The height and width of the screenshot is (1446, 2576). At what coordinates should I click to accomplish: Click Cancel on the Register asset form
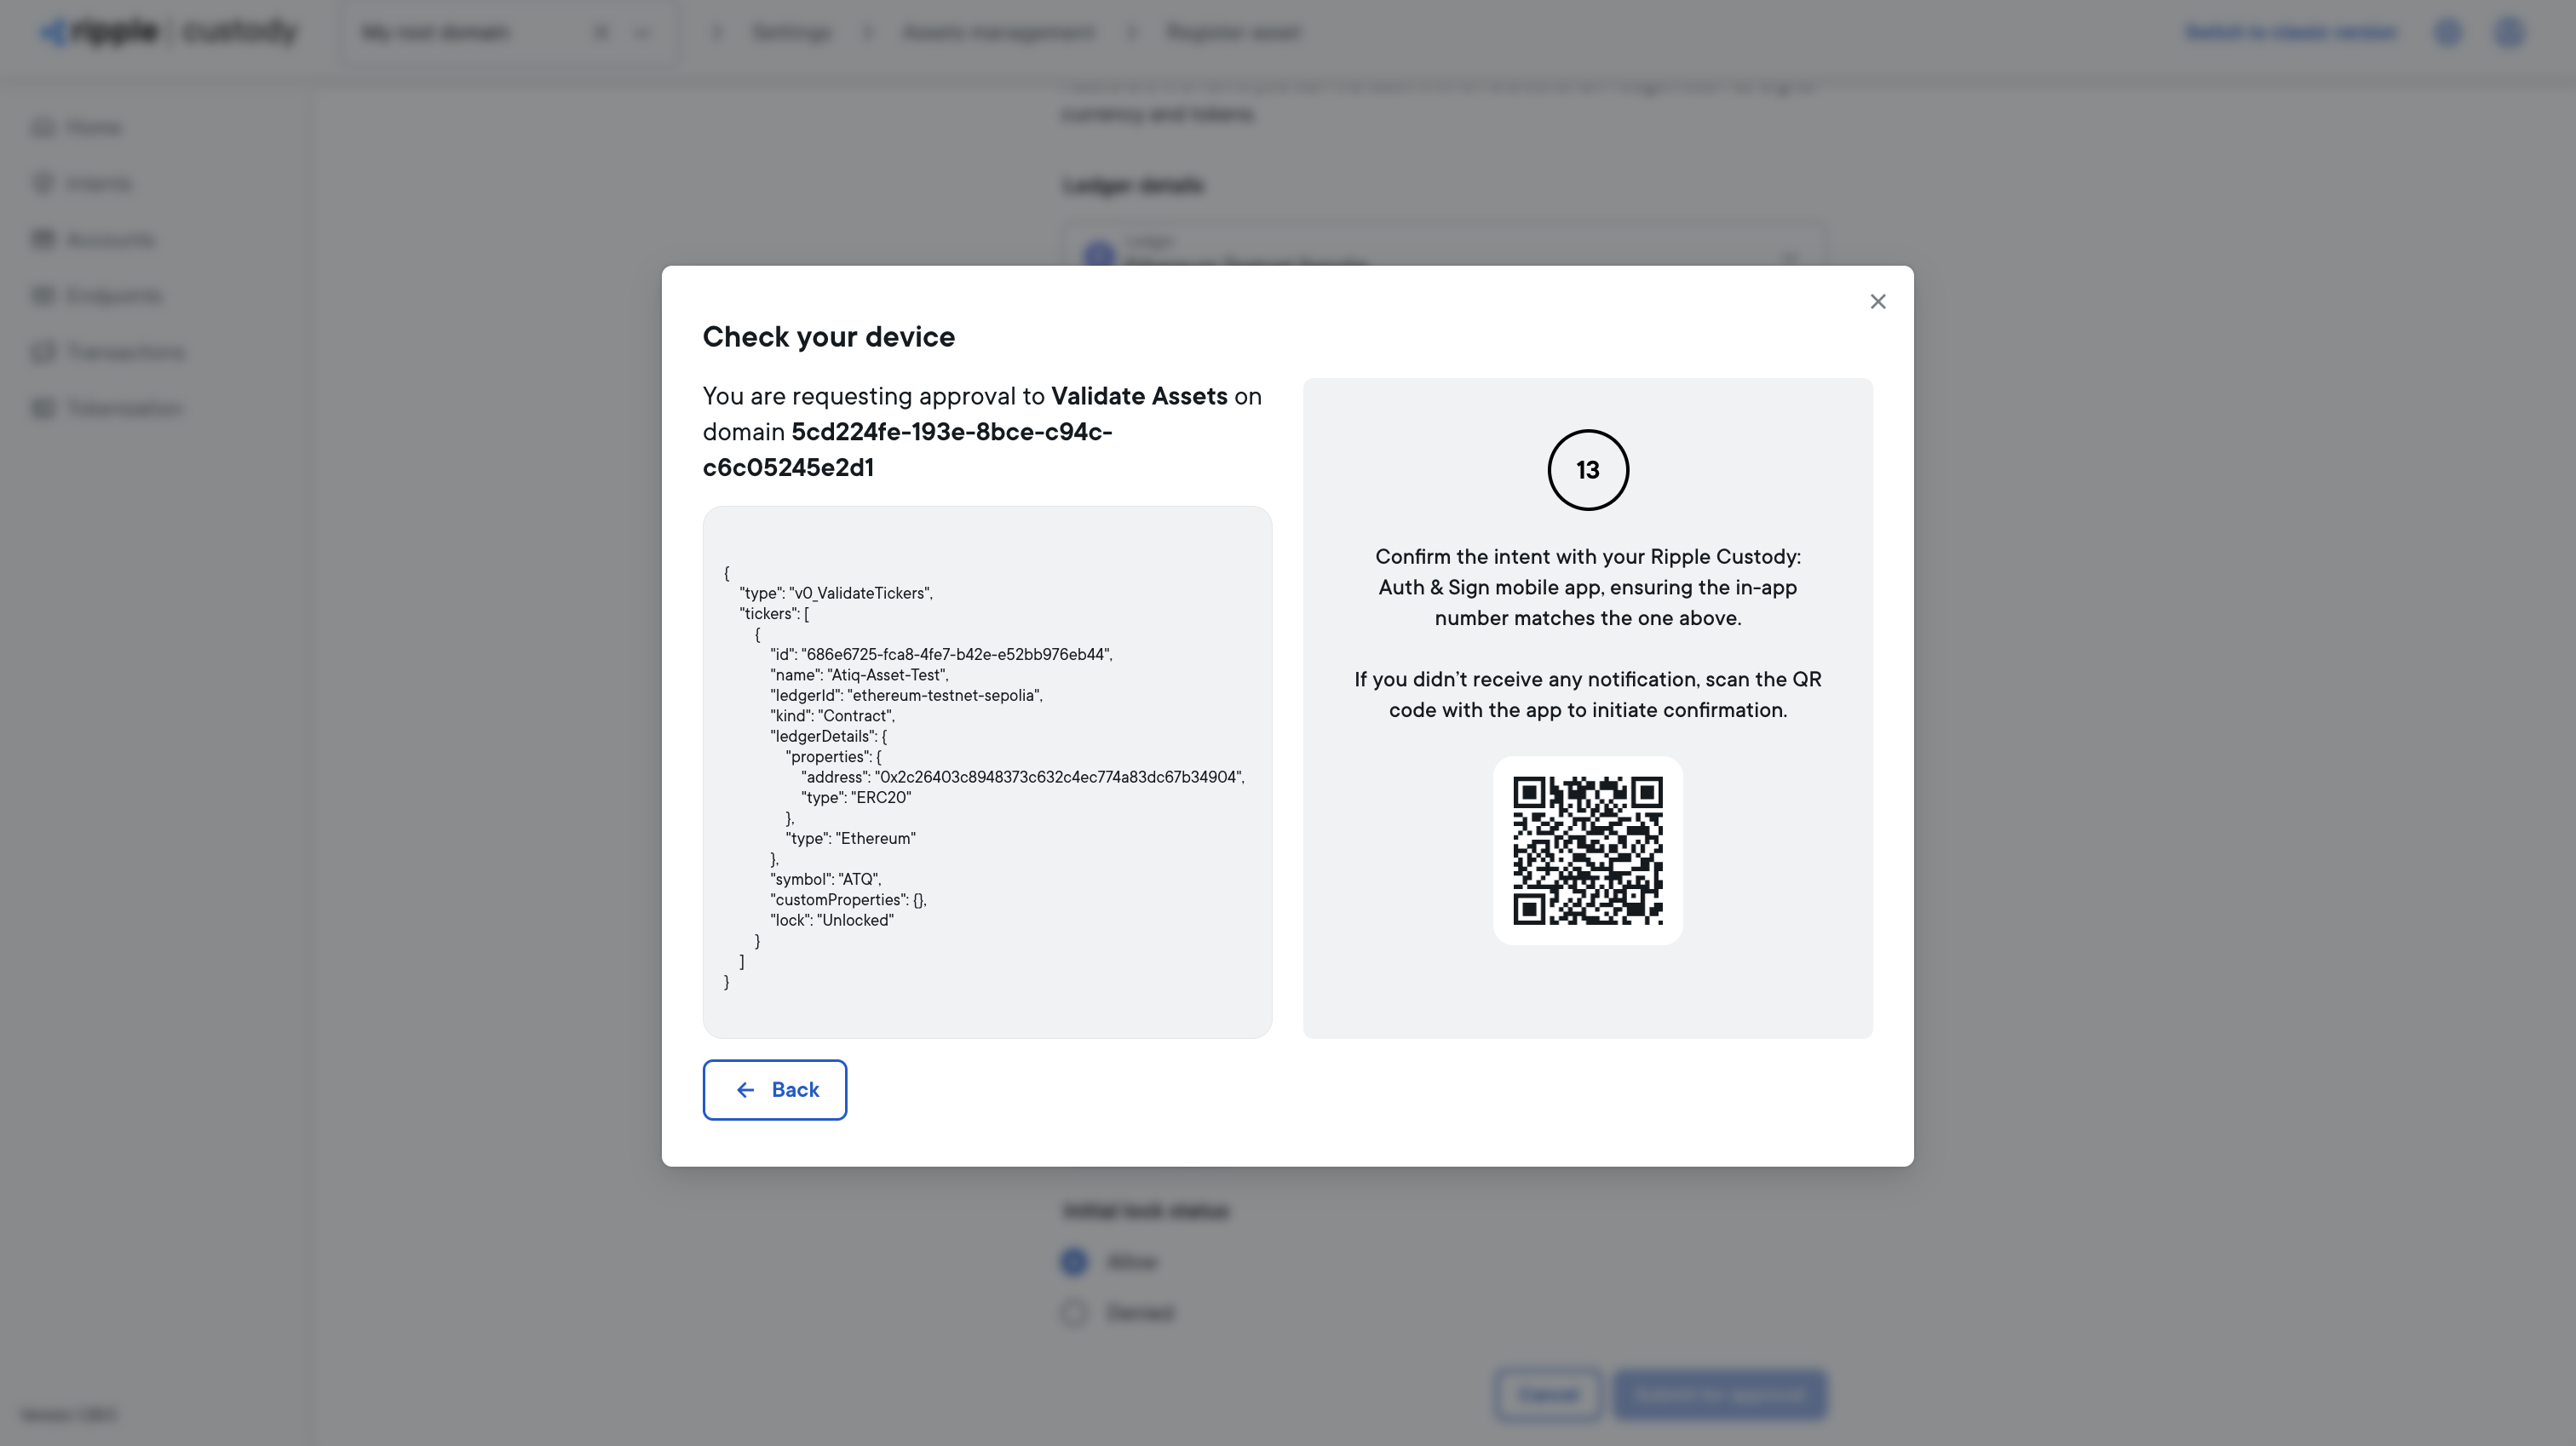[x=1548, y=1394]
